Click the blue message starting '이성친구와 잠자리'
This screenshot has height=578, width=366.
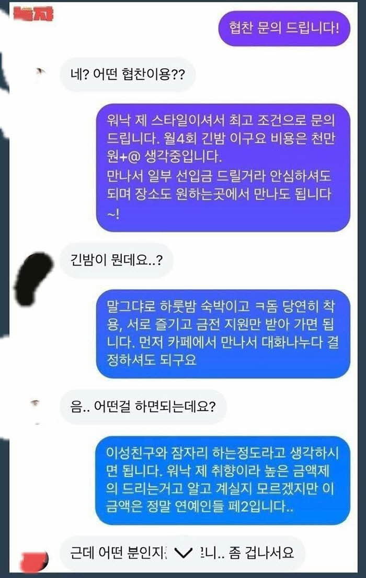[x=223, y=481]
